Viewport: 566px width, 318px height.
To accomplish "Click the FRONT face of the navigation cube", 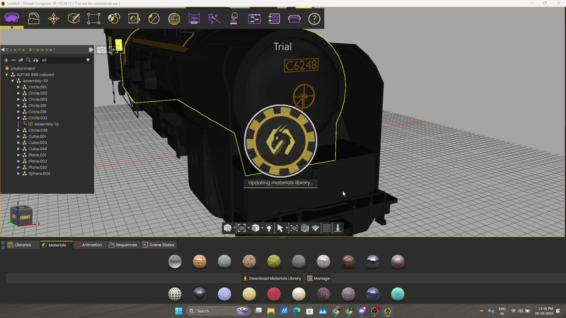I will [25, 217].
